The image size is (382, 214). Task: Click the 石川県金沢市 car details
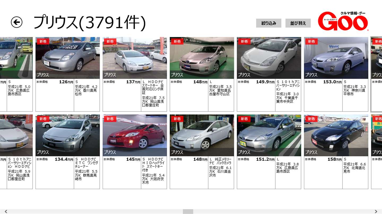pyautogui.click(x=220, y=171)
